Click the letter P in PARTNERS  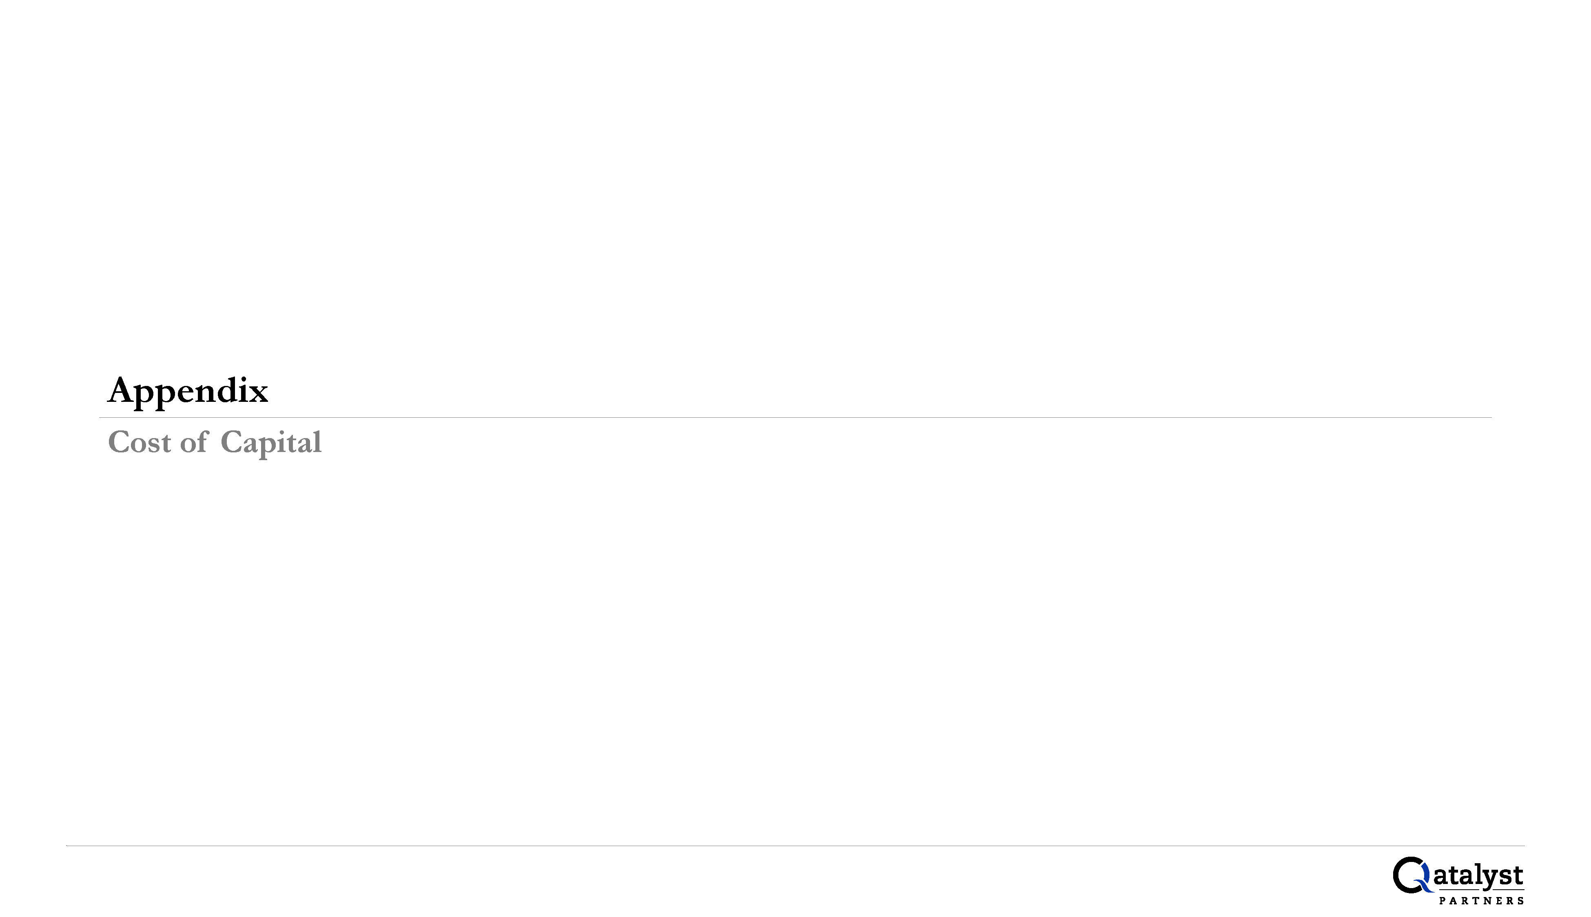(1443, 901)
